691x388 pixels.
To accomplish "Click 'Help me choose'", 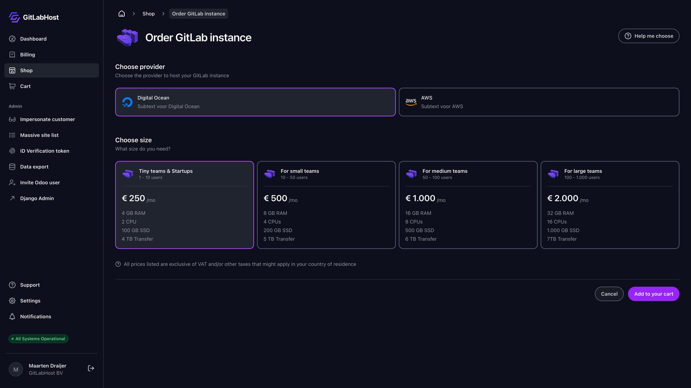I will click(649, 36).
